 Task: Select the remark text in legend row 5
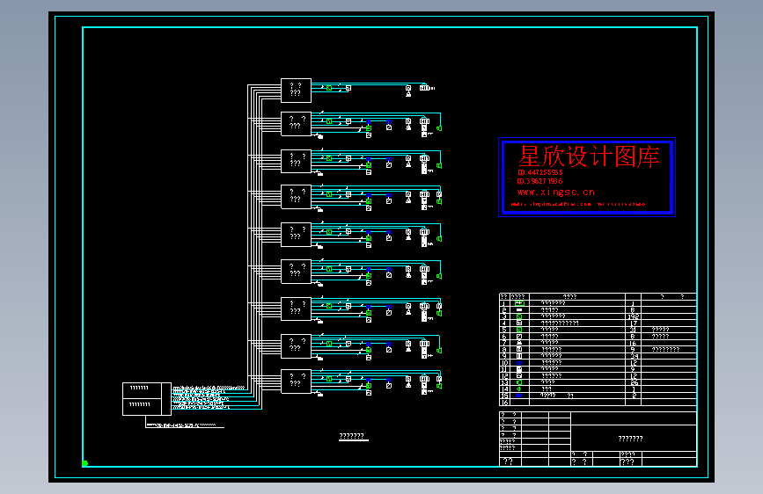click(660, 330)
